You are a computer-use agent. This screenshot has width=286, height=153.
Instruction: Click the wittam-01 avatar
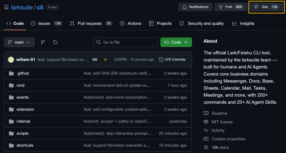pyautogui.click(x=11, y=59)
